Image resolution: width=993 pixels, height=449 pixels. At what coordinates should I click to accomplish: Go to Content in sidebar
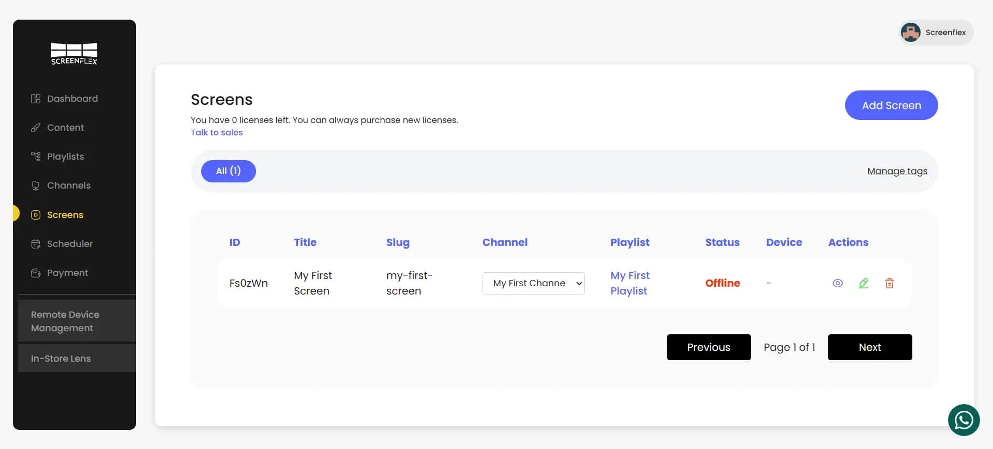coord(65,128)
